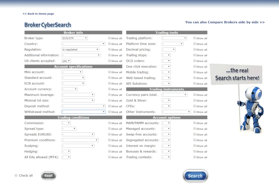The image size is (279, 184).
Task: Choose a Withdrawal method from dropdown
Action: point(83,112)
